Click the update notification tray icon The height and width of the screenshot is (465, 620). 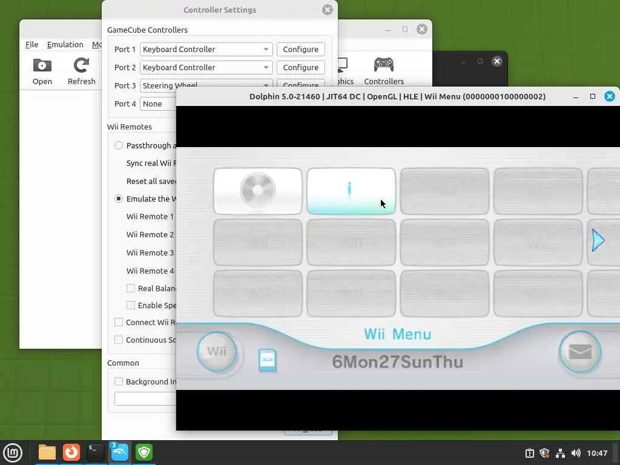point(529,453)
